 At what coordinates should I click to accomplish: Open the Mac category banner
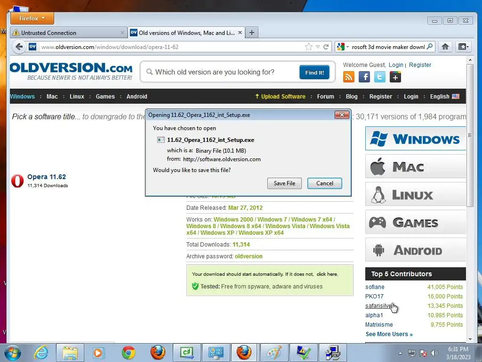coord(416,166)
